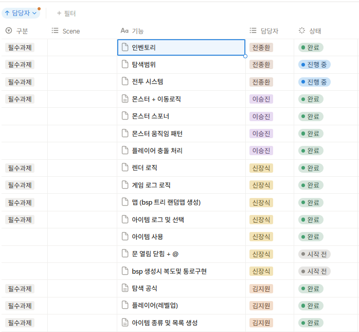This screenshot has height=332, width=359.
Task: Select 진행 중 status of 전투 시스템 row
Action: tap(314, 82)
